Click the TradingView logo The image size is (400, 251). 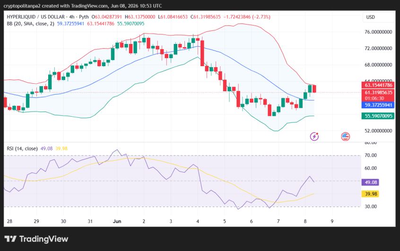coord(36,239)
